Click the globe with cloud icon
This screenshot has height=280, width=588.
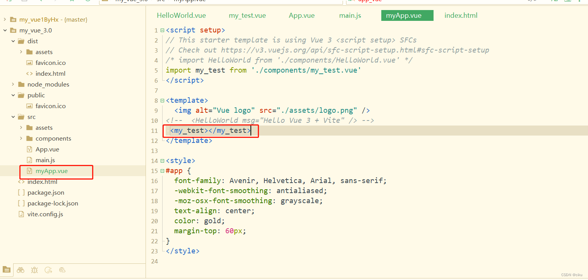click(62, 270)
